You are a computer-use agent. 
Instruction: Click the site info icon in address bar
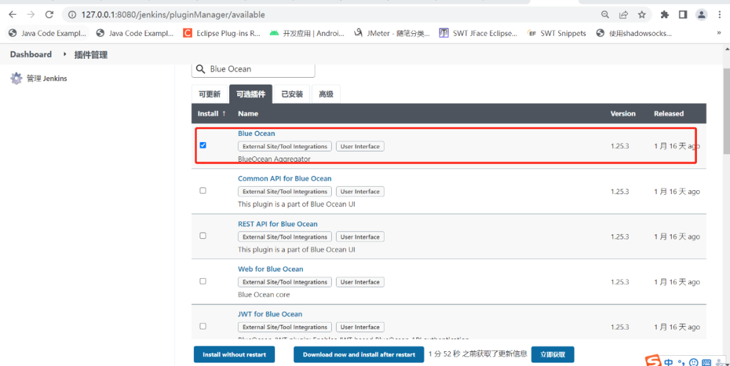72,15
